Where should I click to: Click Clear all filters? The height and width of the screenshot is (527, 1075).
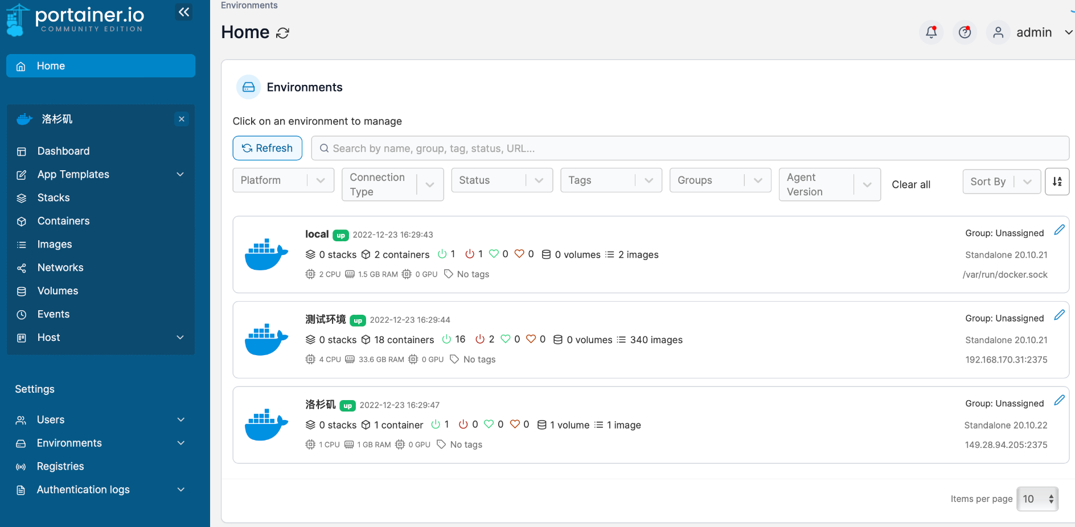click(x=911, y=184)
